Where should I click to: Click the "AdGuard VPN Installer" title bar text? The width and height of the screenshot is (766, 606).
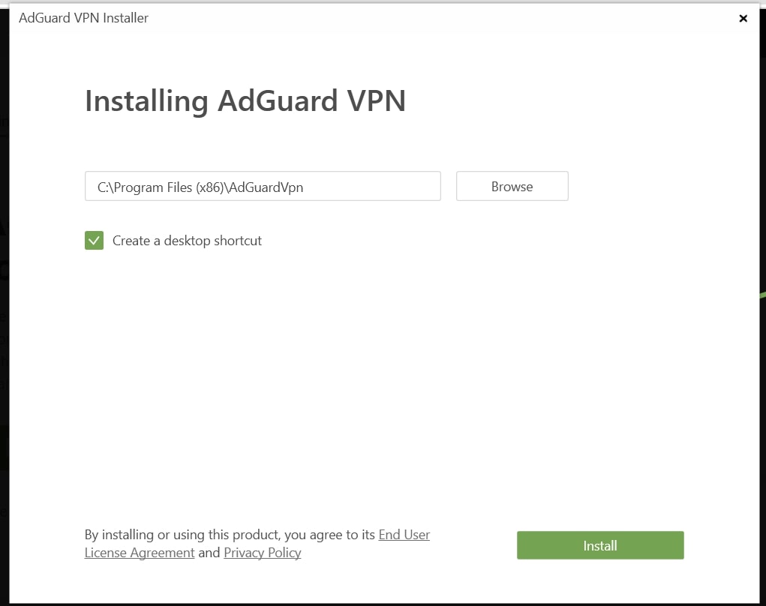tap(83, 18)
